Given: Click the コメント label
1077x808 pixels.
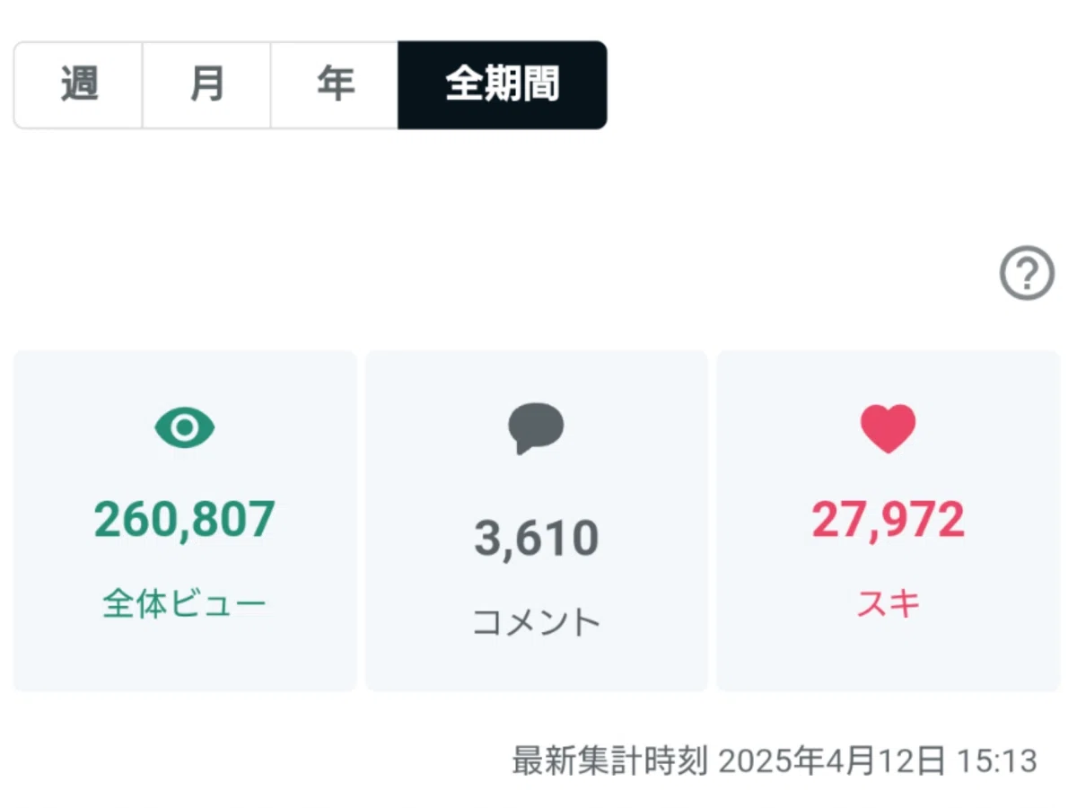Looking at the screenshot, I should (537, 621).
